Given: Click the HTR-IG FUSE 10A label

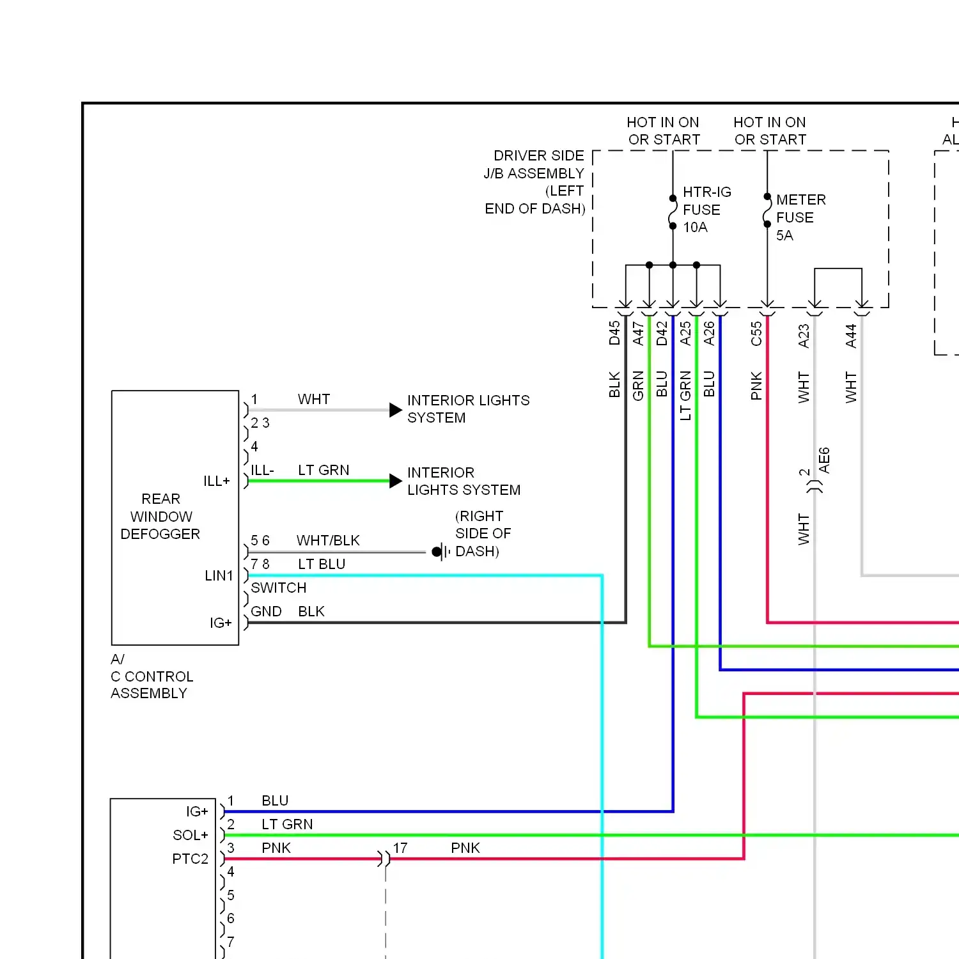Looking at the screenshot, I should (706, 210).
